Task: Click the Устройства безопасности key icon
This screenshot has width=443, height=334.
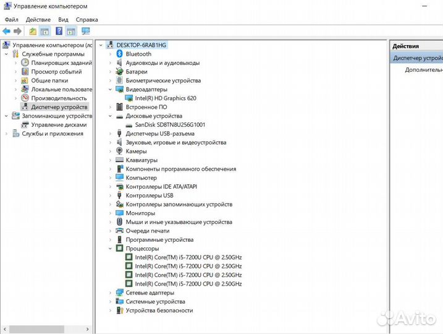Action: (x=120, y=310)
